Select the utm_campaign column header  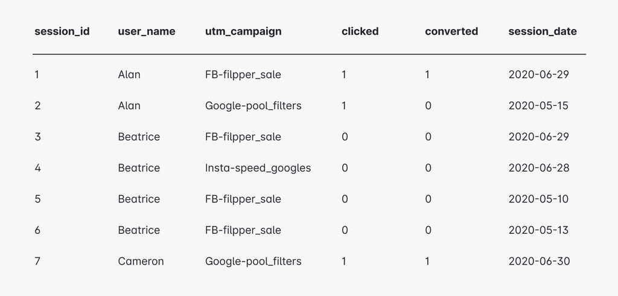click(x=243, y=31)
